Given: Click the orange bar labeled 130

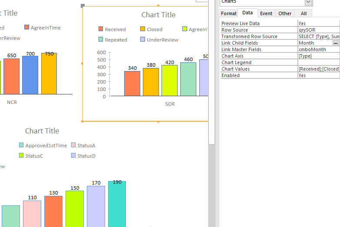Looking at the screenshot, I should click(53, 211).
